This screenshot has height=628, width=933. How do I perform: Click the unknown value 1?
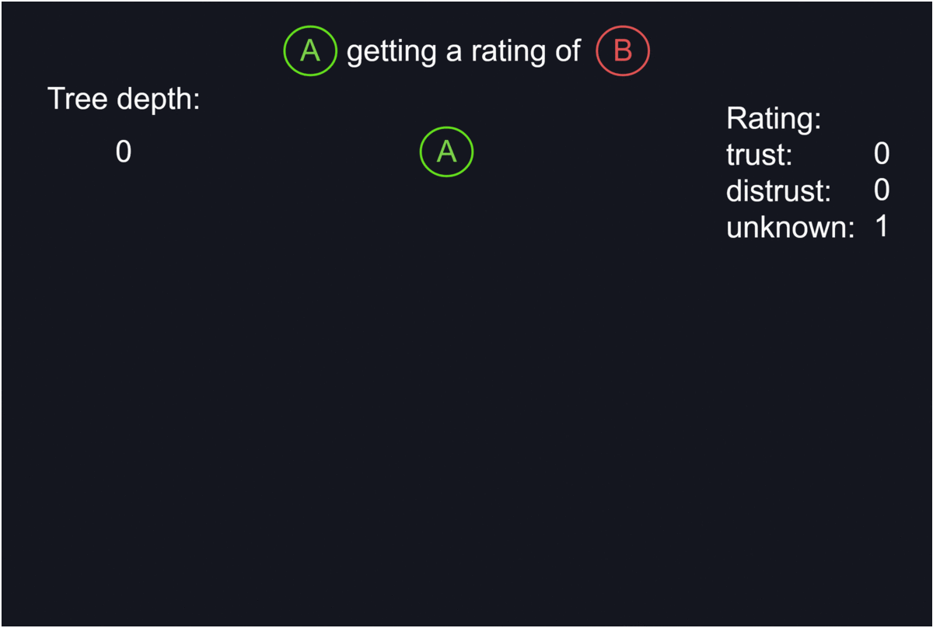tap(881, 227)
